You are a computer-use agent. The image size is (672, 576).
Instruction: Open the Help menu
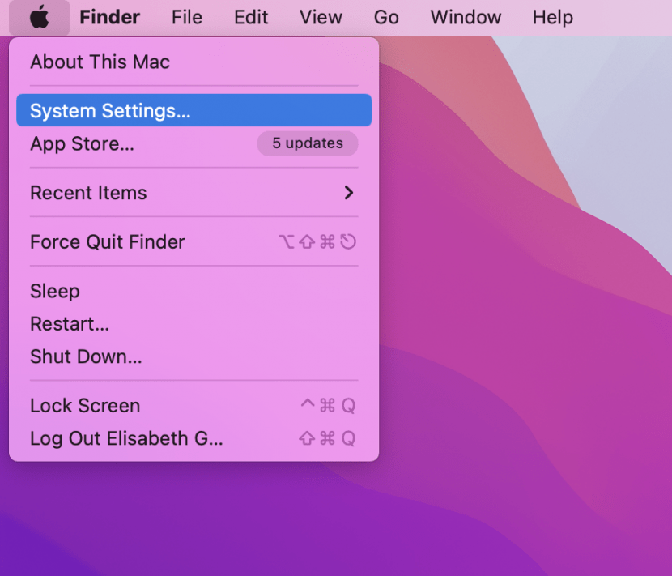[552, 17]
